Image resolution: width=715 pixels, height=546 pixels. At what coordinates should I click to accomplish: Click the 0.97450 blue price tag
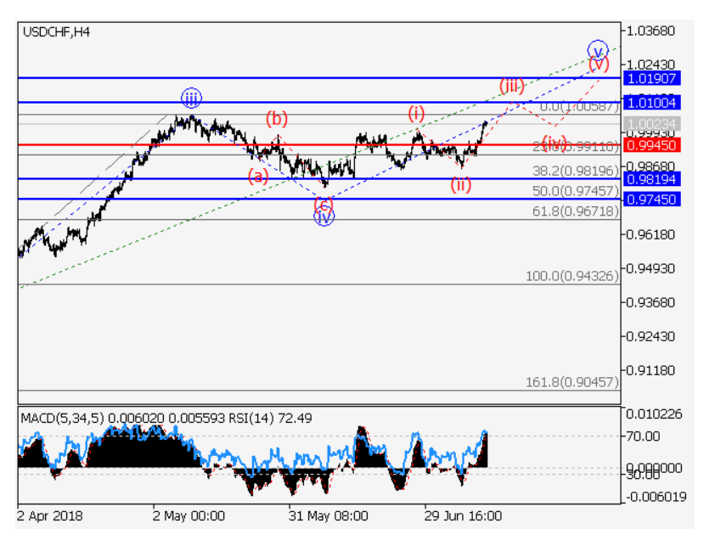[x=651, y=199]
